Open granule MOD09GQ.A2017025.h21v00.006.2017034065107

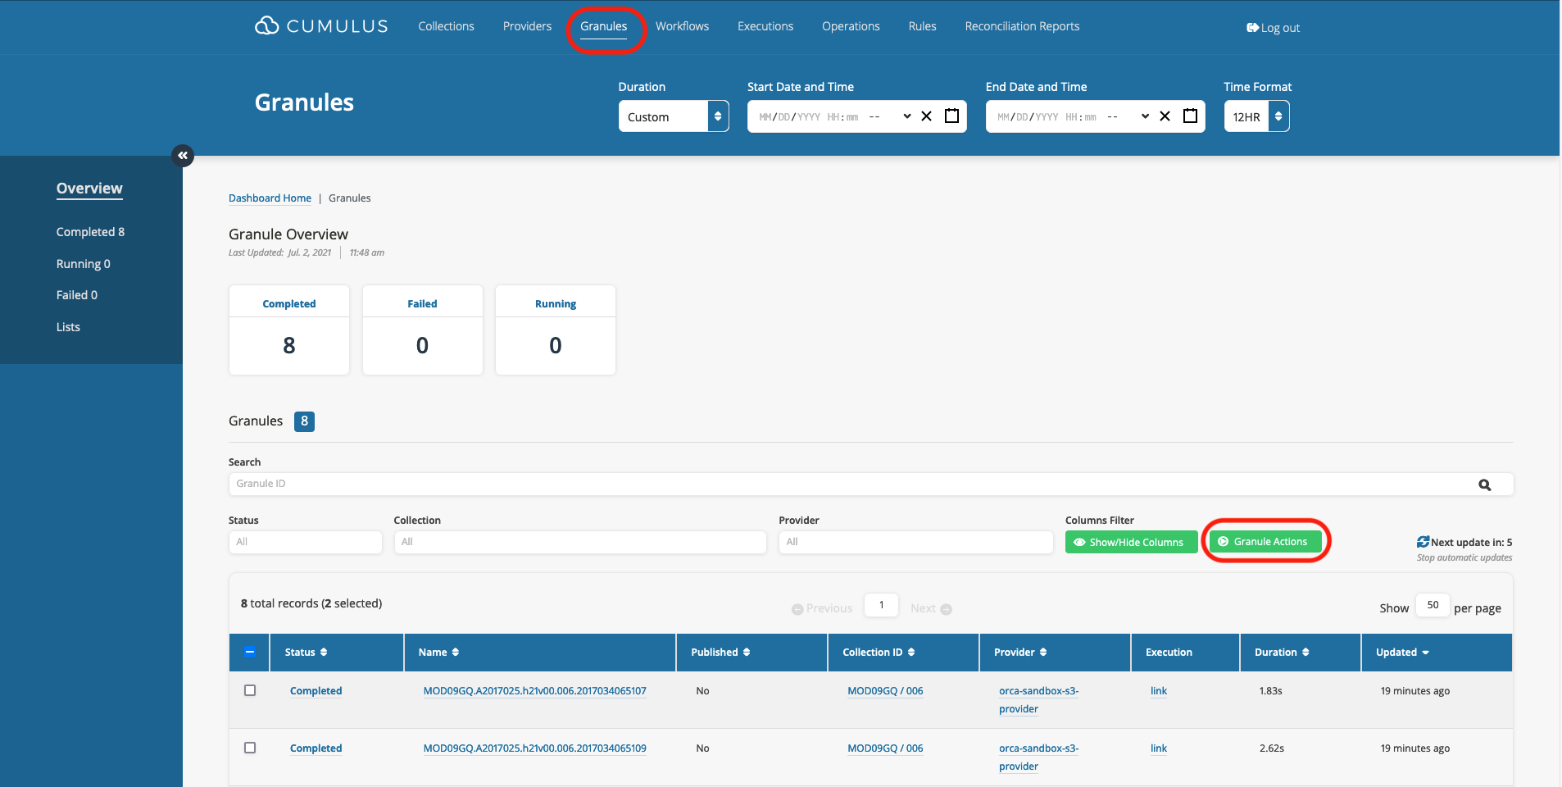click(x=534, y=691)
